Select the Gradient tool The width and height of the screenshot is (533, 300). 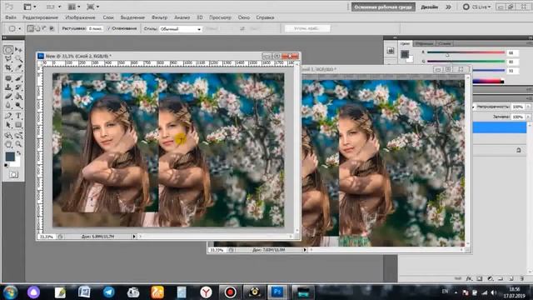click(x=18, y=97)
